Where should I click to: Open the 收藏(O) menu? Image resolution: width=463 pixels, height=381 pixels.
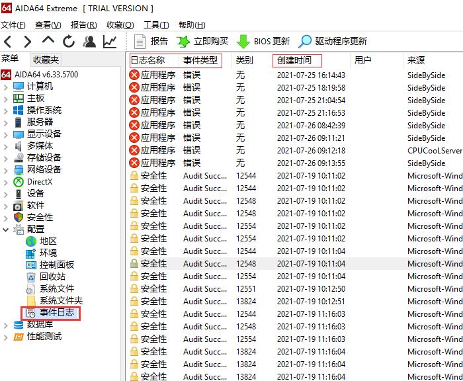(x=120, y=25)
